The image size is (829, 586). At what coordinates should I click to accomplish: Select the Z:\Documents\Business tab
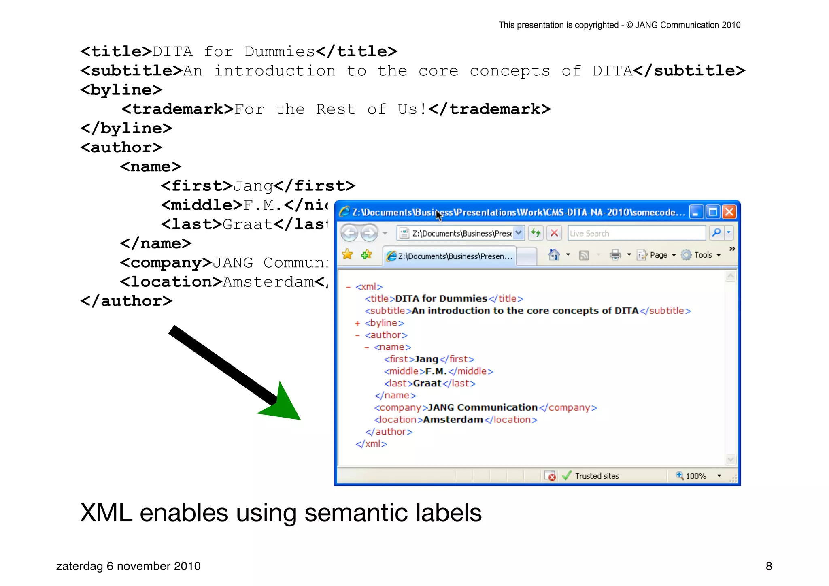[449, 256]
